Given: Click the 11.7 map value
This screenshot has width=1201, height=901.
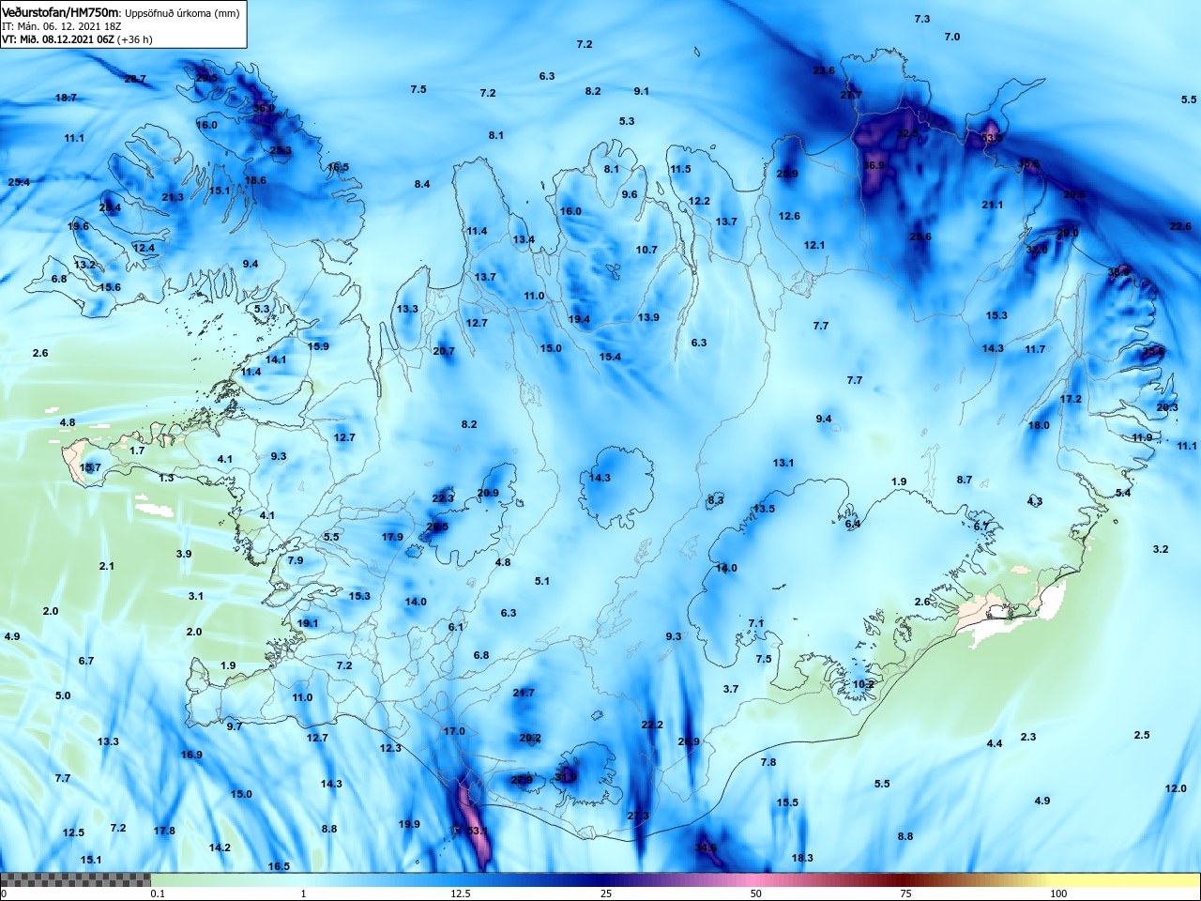Looking at the screenshot, I should point(1035,349).
